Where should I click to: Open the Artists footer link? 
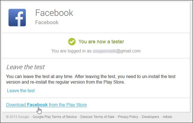tap(167, 117)
